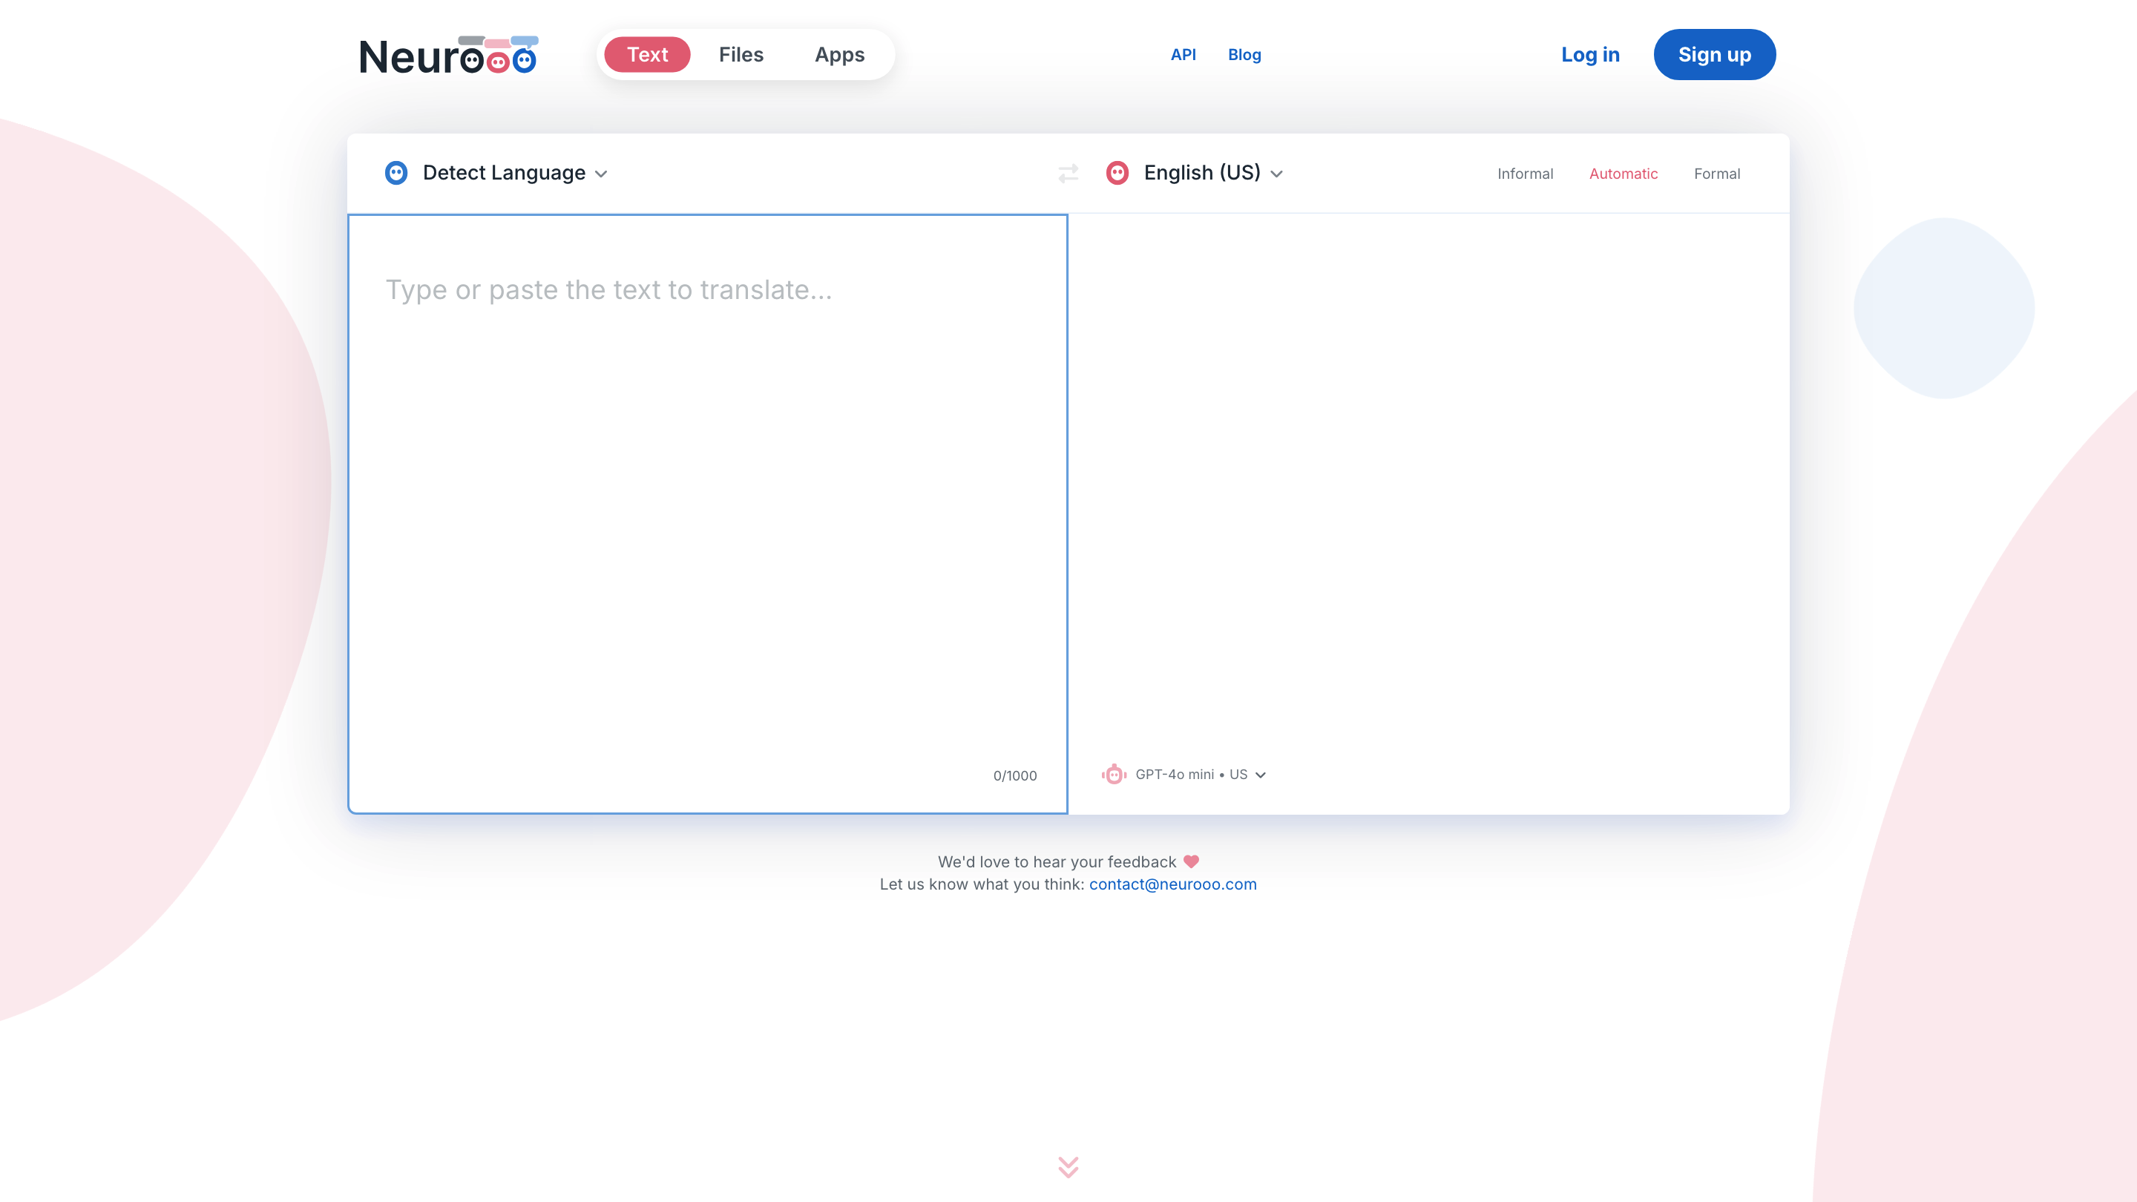Screen dimensions: 2137x1202
Task: Open the contact@neurooo.com email link
Action: pyautogui.click(x=1172, y=884)
